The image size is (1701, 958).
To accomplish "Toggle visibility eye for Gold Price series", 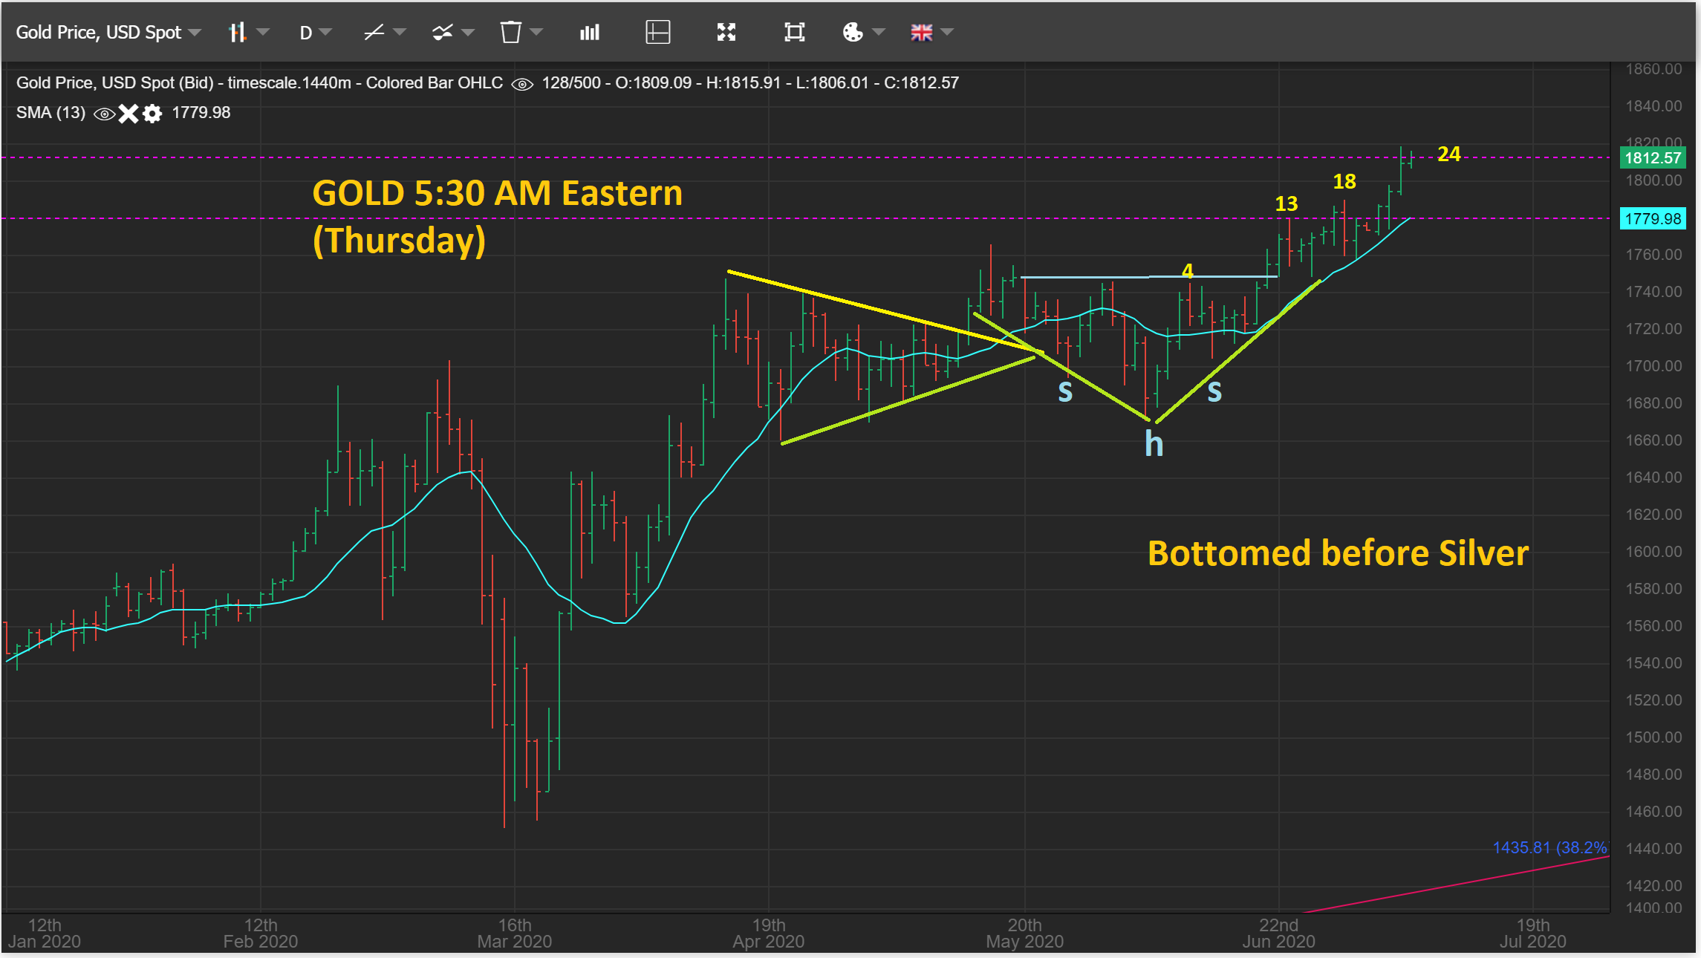I will [522, 84].
